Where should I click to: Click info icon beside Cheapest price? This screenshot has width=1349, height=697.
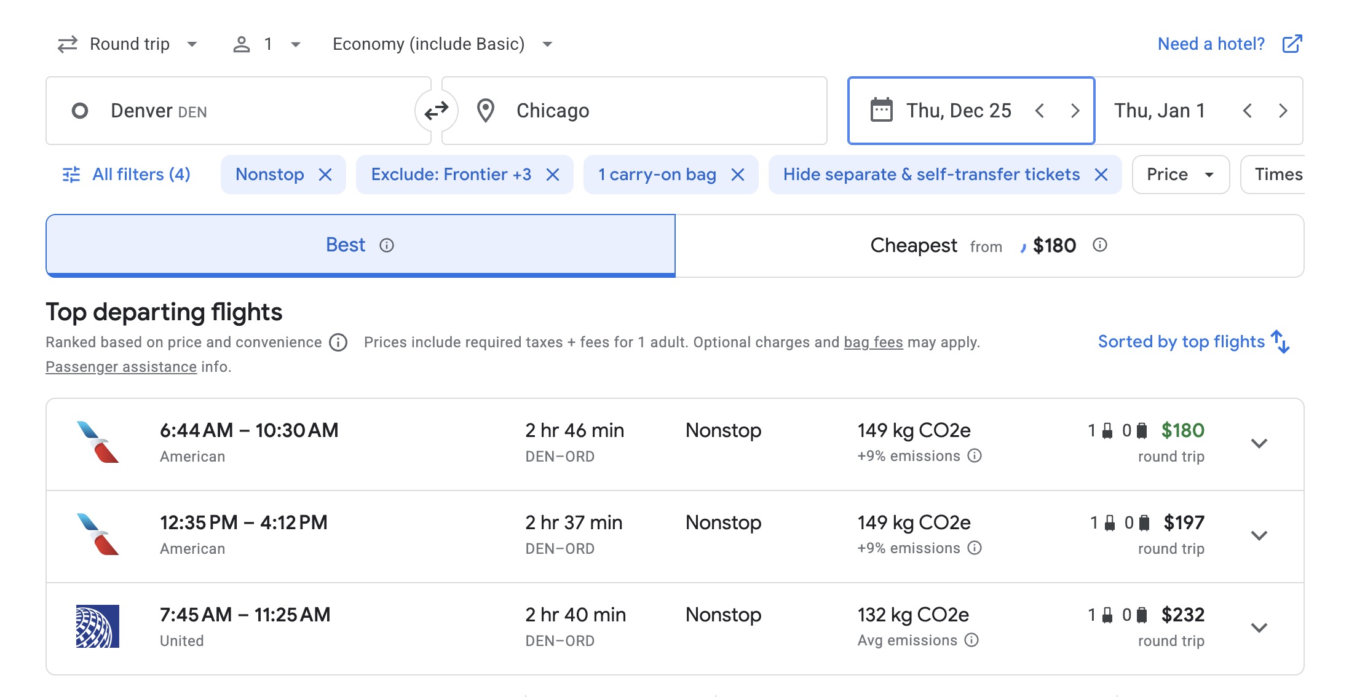(1099, 245)
